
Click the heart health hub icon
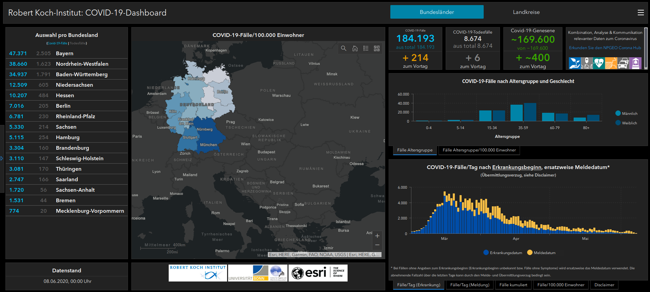[599, 63]
